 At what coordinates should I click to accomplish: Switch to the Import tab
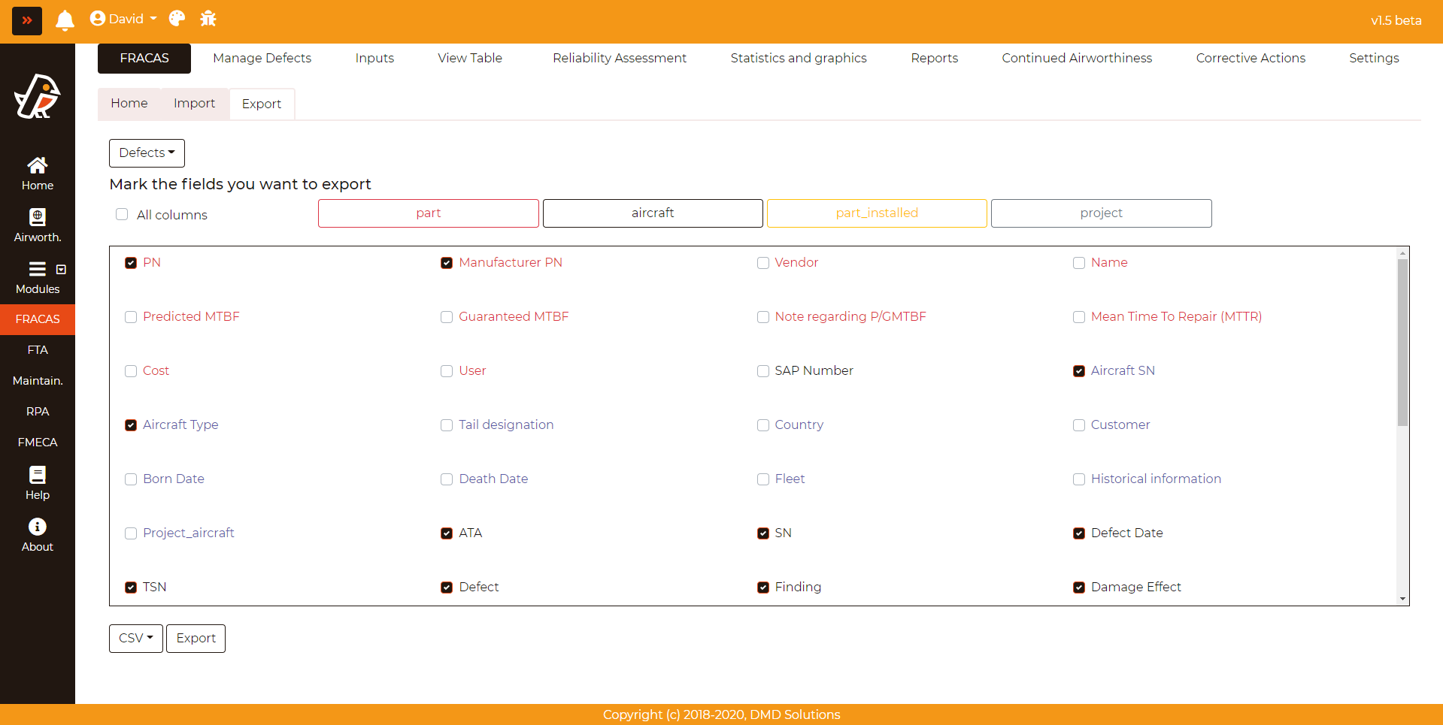tap(194, 104)
